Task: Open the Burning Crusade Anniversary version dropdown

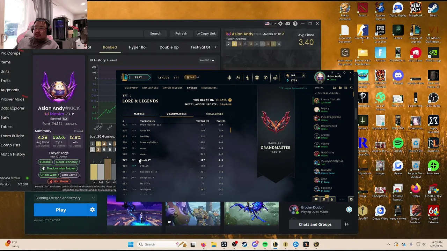Action: pos(65,198)
